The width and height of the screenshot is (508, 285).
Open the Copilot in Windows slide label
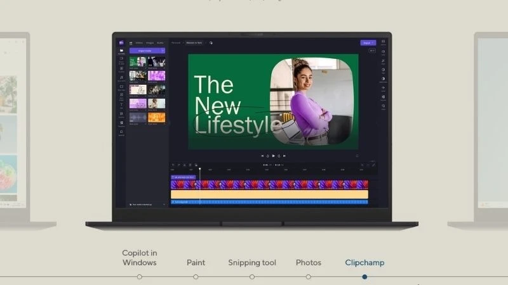point(139,258)
